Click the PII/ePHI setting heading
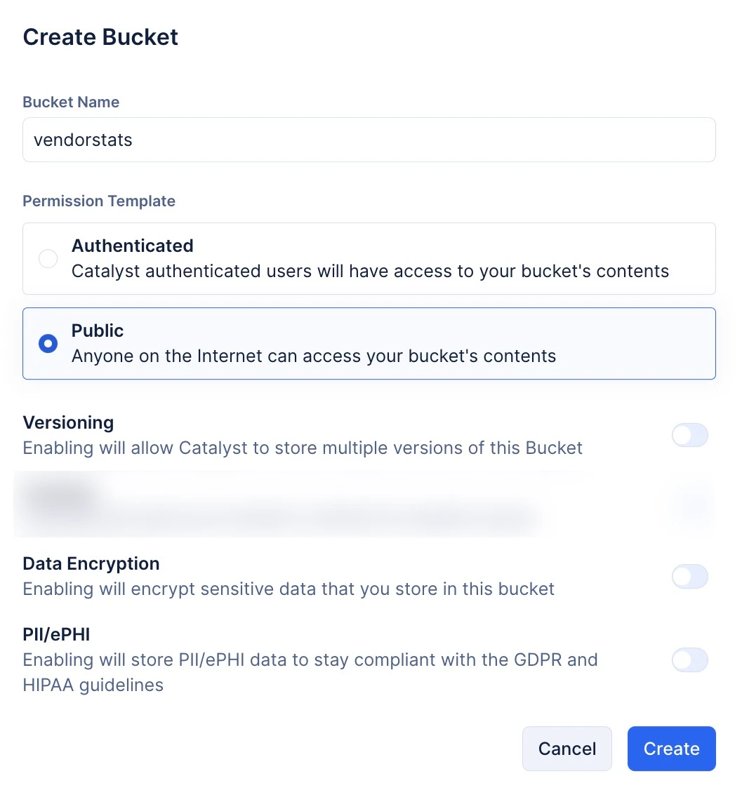Screen dimensions: 735x790 coord(56,634)
